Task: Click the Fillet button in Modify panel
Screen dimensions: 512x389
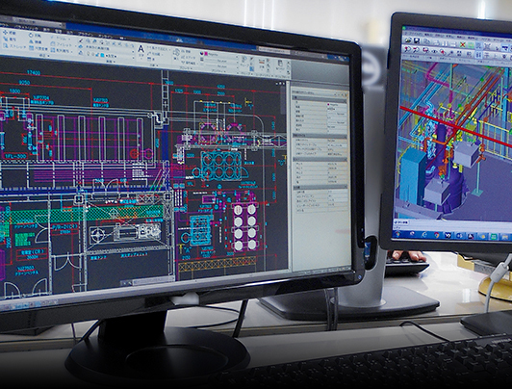Action: [64, 44]
